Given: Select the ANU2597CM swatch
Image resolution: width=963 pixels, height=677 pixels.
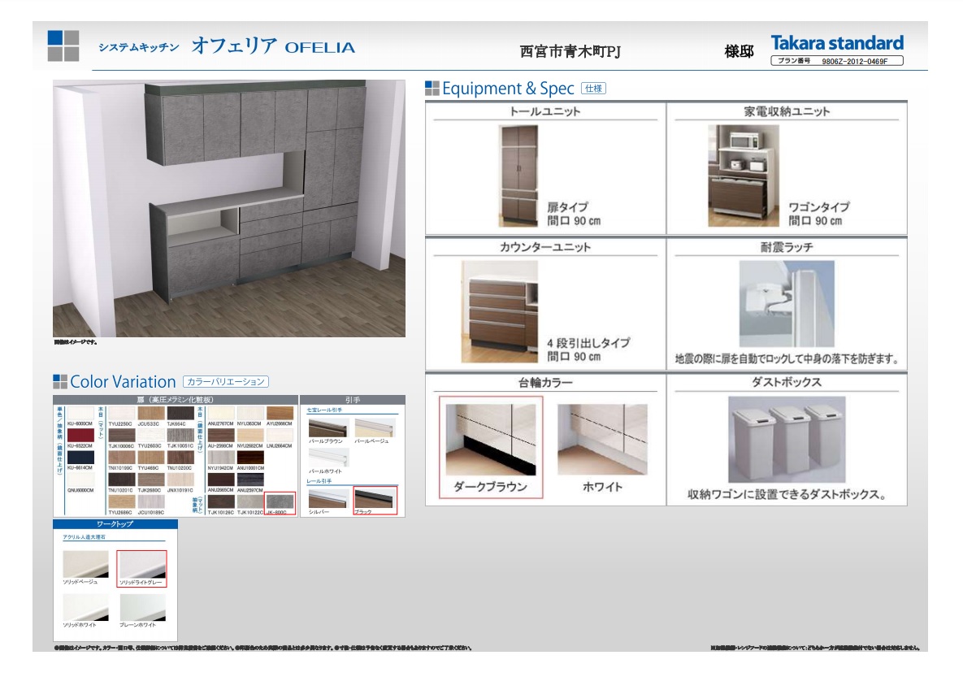Looking at the screenshot, I should pos(250,480).
